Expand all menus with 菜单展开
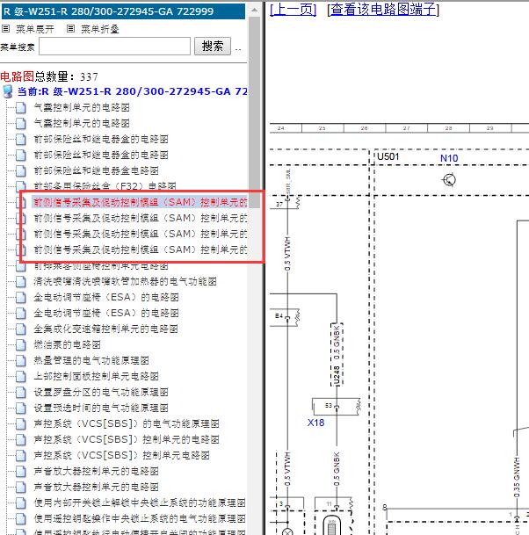 tap(35, 29)
